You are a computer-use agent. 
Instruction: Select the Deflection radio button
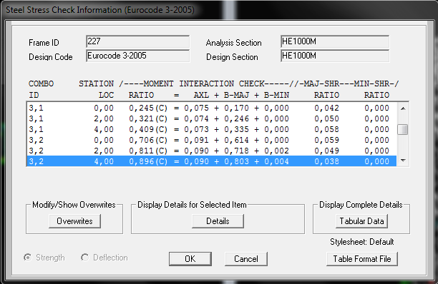tap(85, 258)
